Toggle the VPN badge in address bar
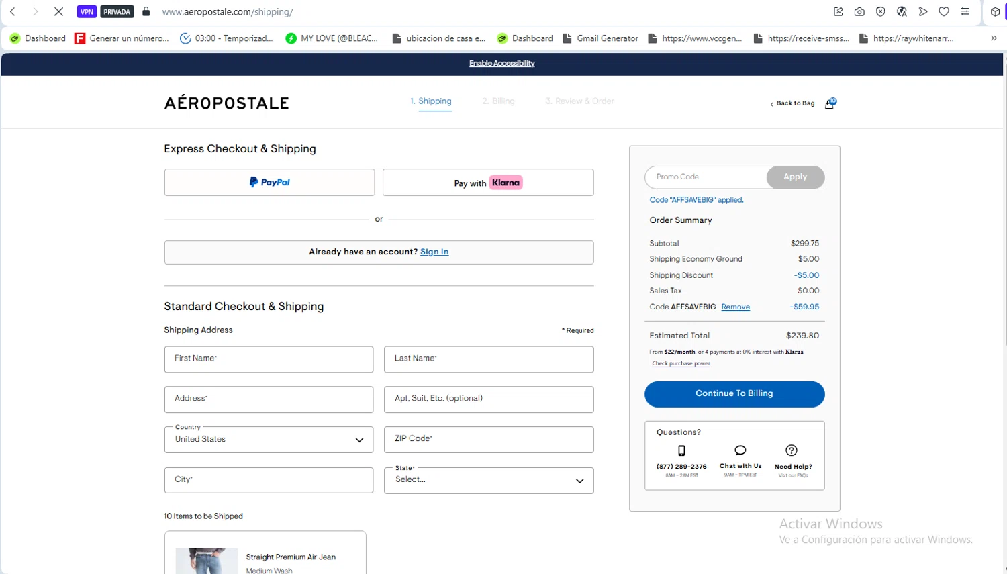This screenshot has width=1007, height=574. 87,11
